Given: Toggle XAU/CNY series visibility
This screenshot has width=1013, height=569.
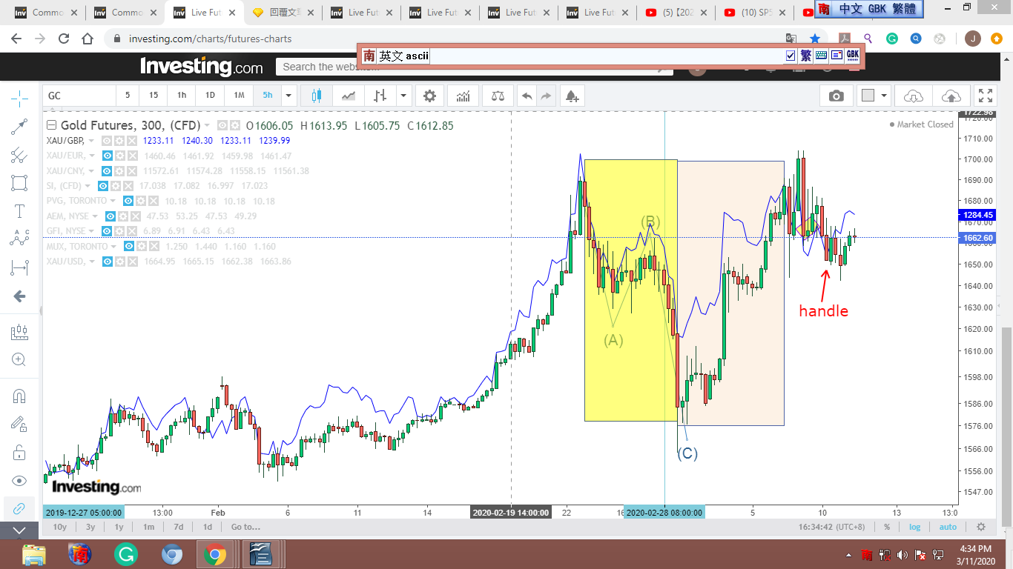Looking at the screenshot, I should 108,171.
